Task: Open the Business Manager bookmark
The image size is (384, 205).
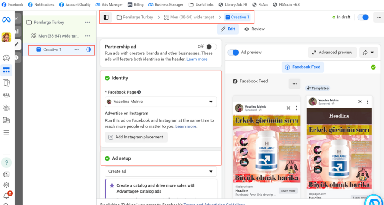Action: (x=166, y=5)
